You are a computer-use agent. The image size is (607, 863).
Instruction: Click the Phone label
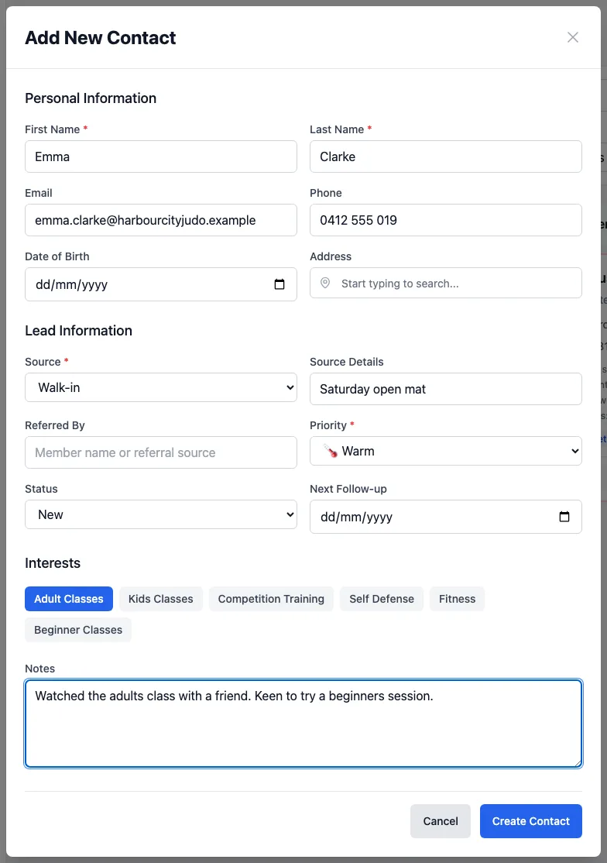click(325, 193)
